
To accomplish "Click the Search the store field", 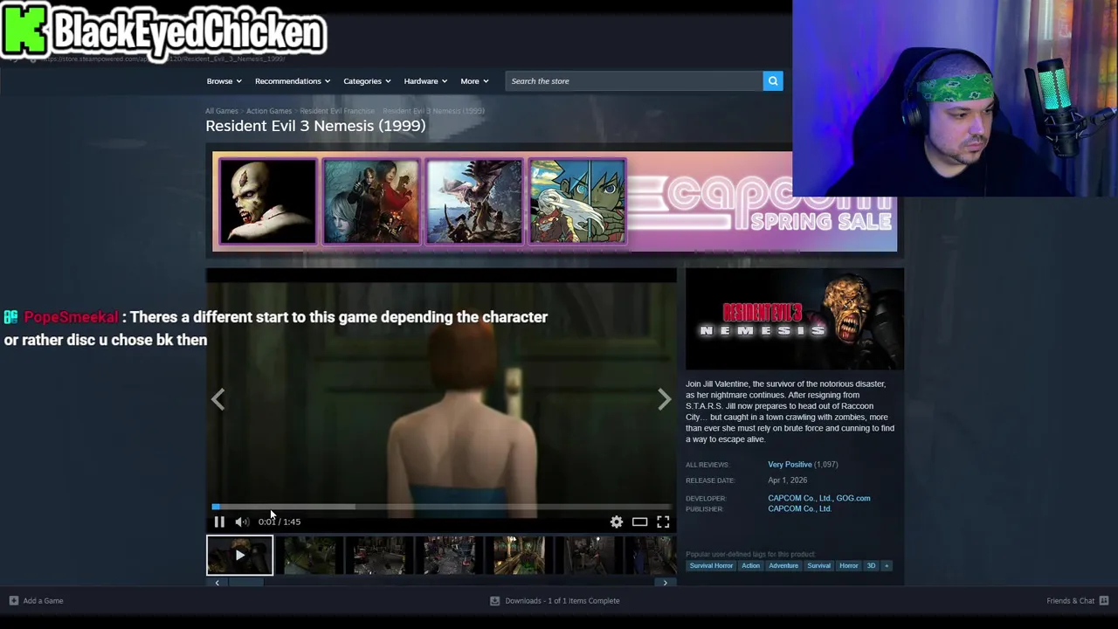I will tap(634, 81).
